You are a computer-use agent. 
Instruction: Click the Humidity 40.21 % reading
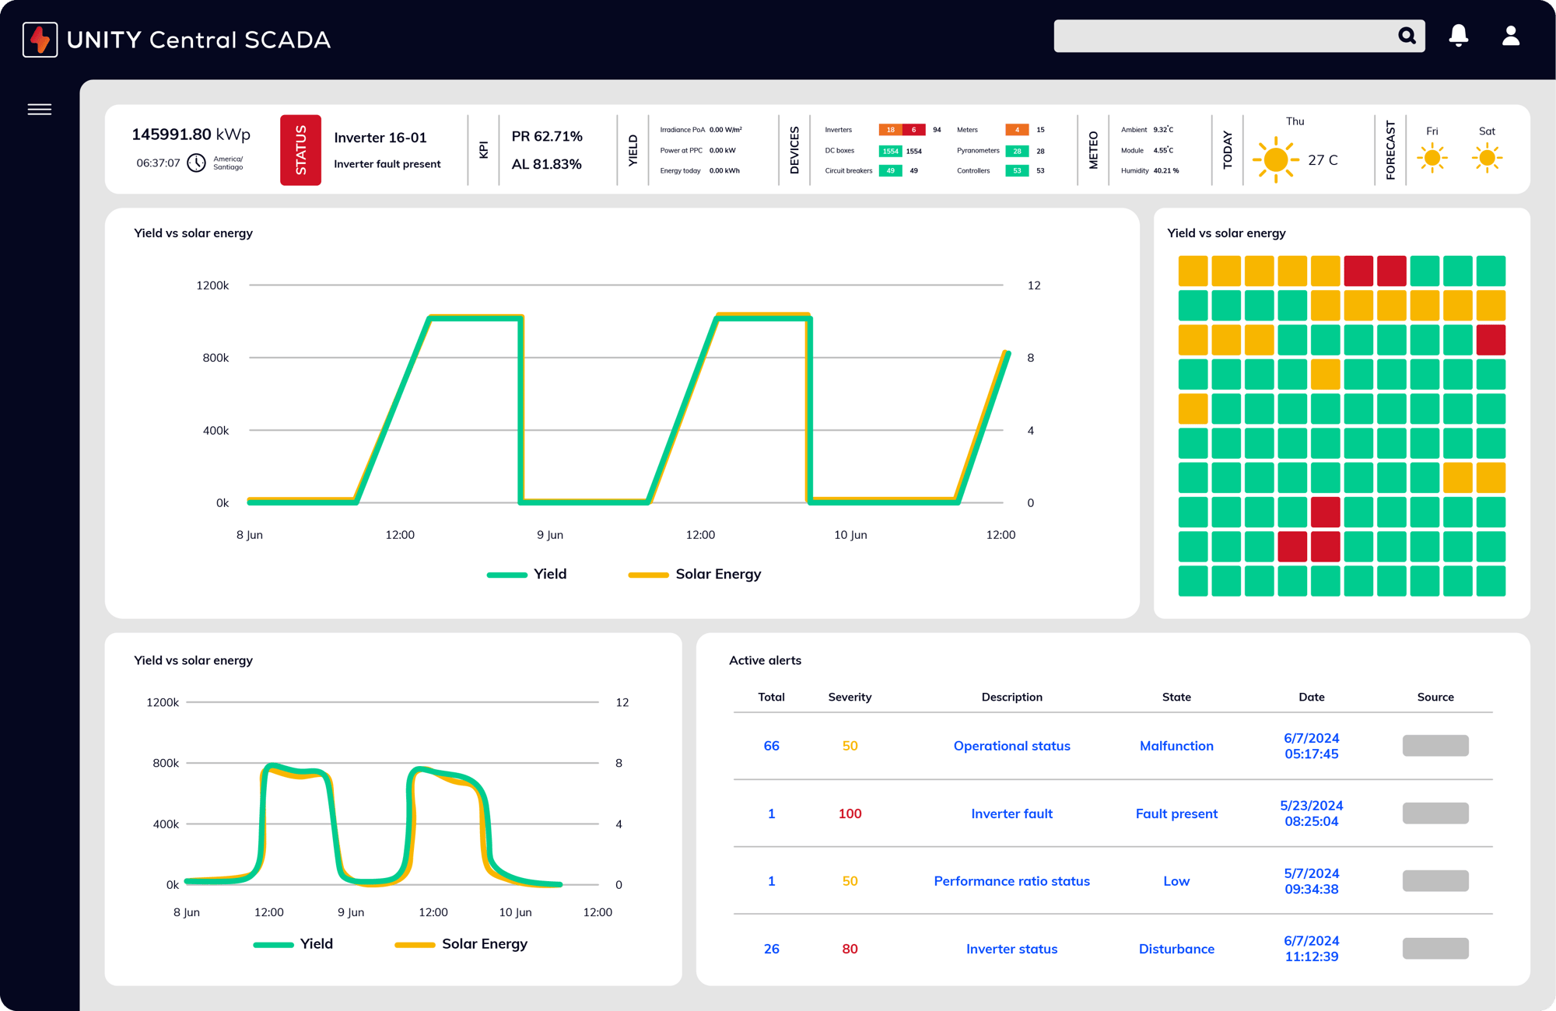tap(1149, 171)
